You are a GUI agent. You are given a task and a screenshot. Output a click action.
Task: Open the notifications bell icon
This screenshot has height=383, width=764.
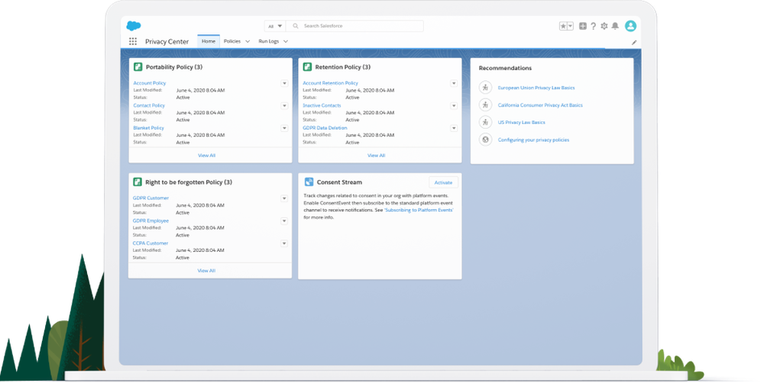click(615, 26)
